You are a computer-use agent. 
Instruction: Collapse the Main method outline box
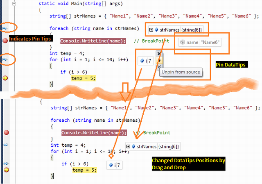coord(14,4)
